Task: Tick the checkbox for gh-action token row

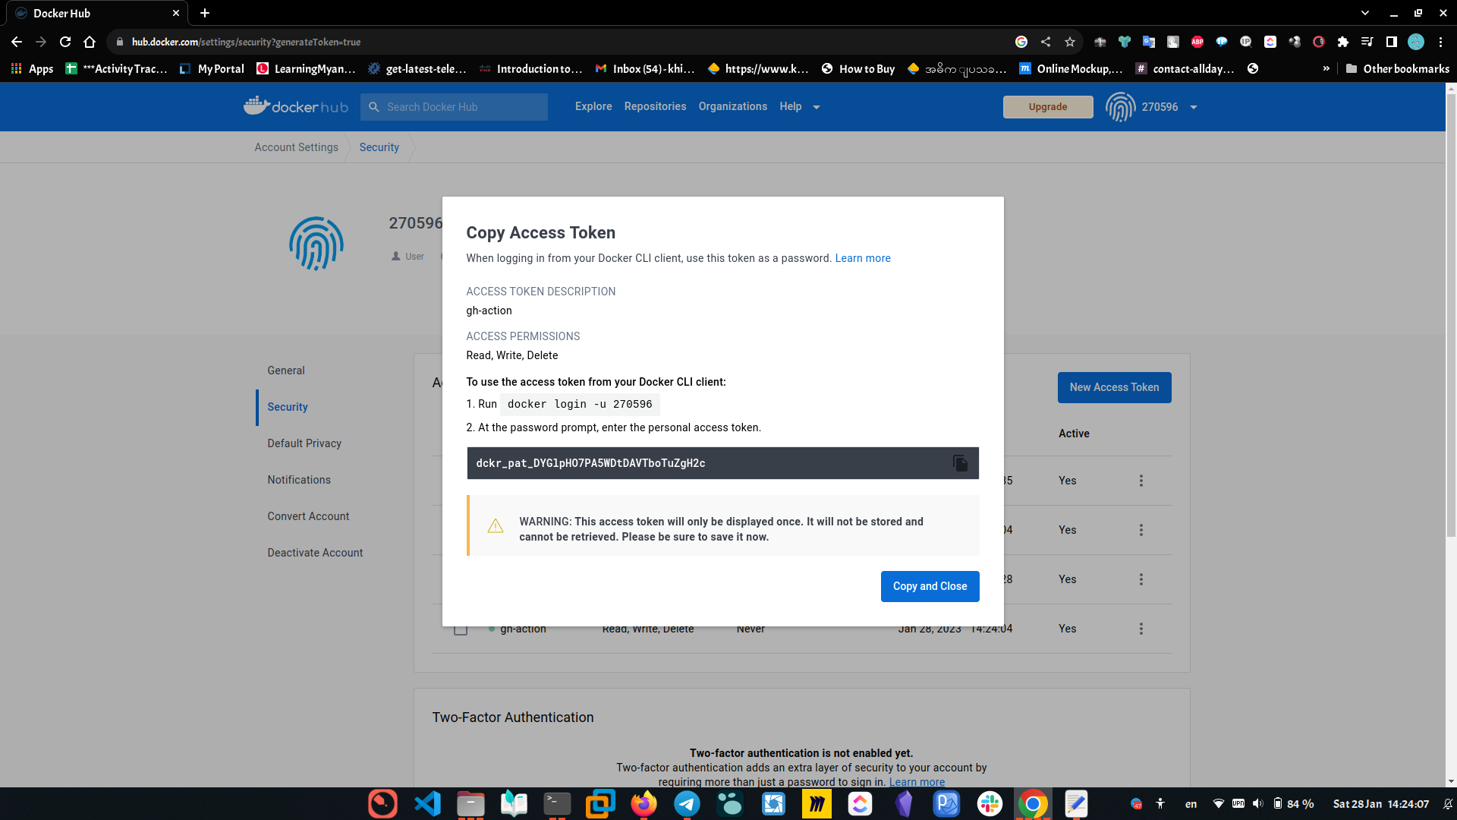Action: tap(461, 630)
